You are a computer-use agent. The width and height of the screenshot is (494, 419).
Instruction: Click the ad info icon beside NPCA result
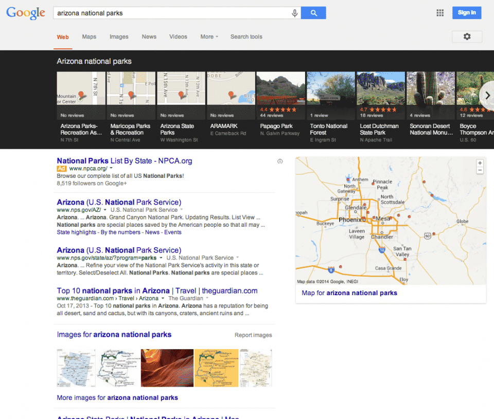click(280, 161)
